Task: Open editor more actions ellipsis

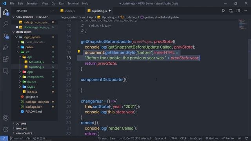Action: (x=245, y=11)
